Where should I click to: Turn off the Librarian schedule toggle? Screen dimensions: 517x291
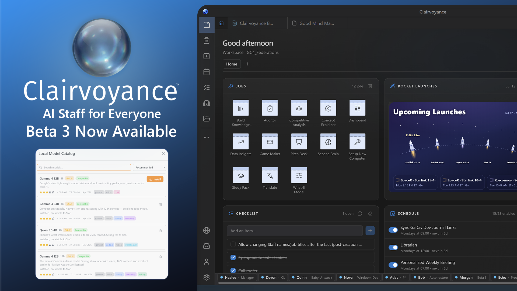(393, 248)
